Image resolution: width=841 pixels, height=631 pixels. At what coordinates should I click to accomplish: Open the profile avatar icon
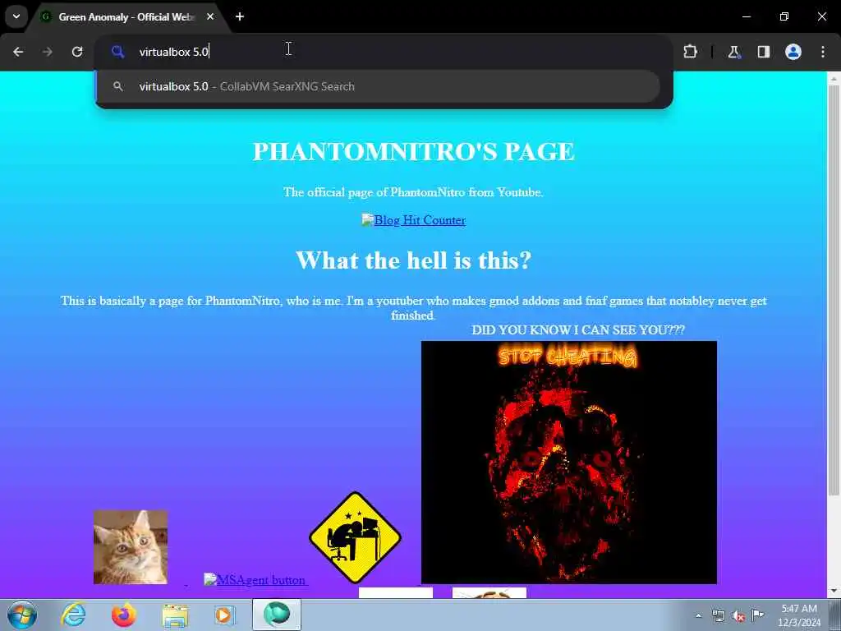coord(793,52)
